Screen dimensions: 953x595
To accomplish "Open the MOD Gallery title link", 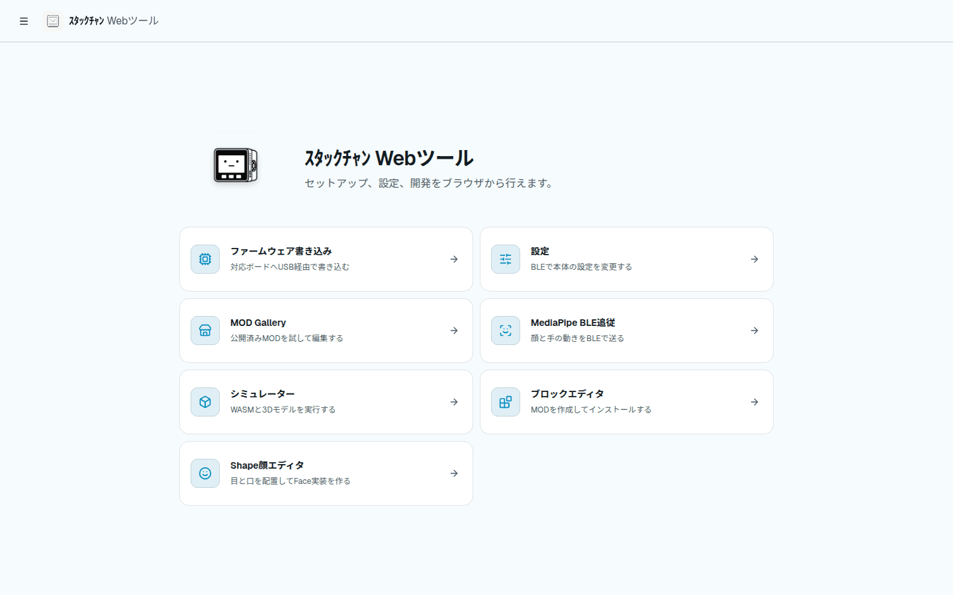I will pyautogui.click(x=258, y=323).
